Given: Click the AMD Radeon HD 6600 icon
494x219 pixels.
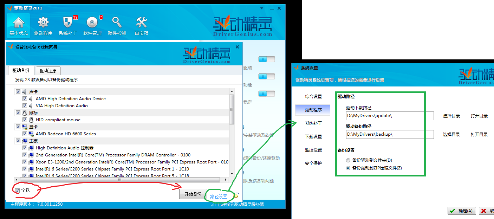Looking at the screenshot, I should 31,134.
